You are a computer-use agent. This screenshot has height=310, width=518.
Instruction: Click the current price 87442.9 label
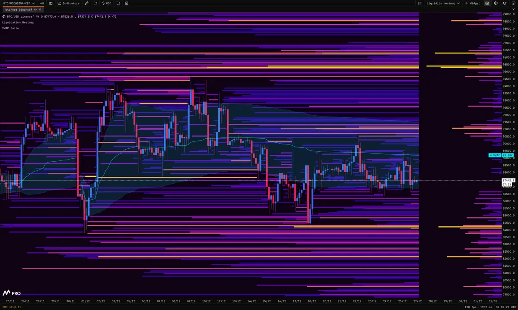[508, 180]
